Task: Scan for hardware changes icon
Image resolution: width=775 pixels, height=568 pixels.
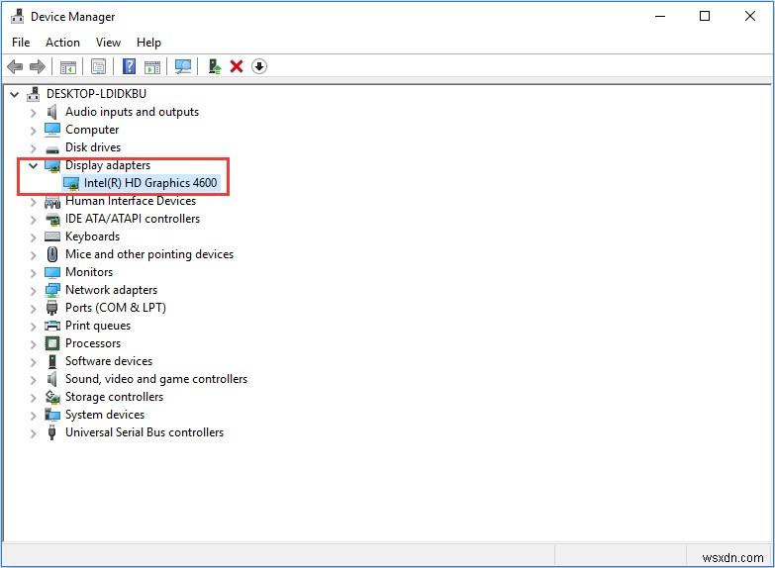Action: pyautogui.click(x=183, y=66)
